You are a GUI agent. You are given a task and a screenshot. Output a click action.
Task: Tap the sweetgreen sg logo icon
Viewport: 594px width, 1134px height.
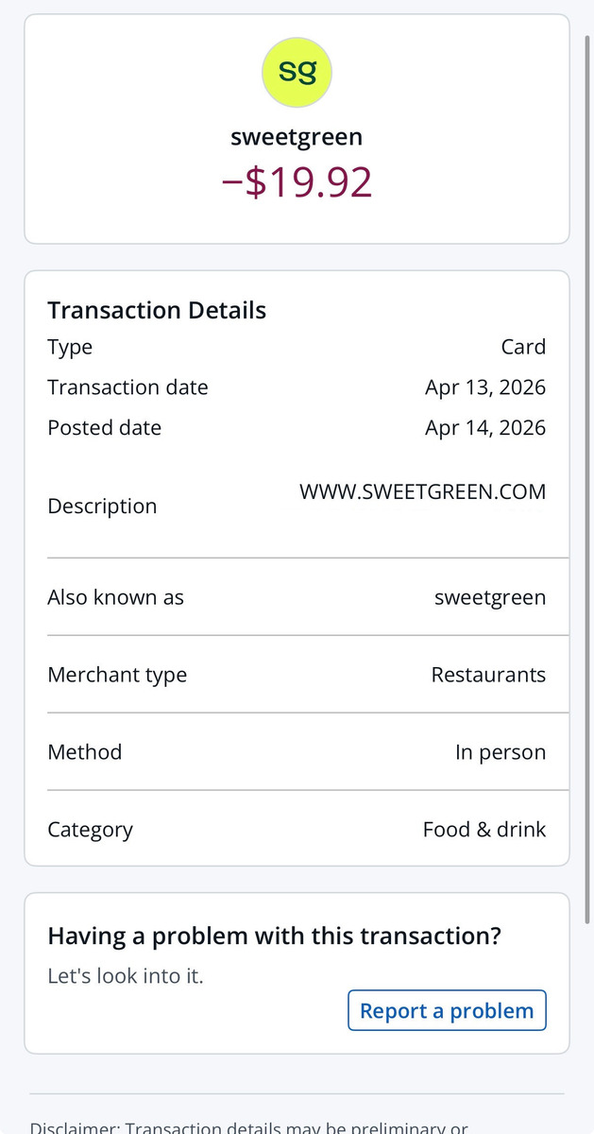[297, 73]
